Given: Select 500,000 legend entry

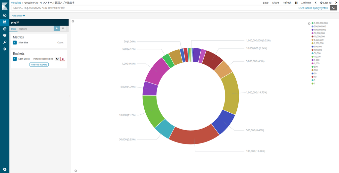Looking at the screenshot, I should (x=317, y=46).
